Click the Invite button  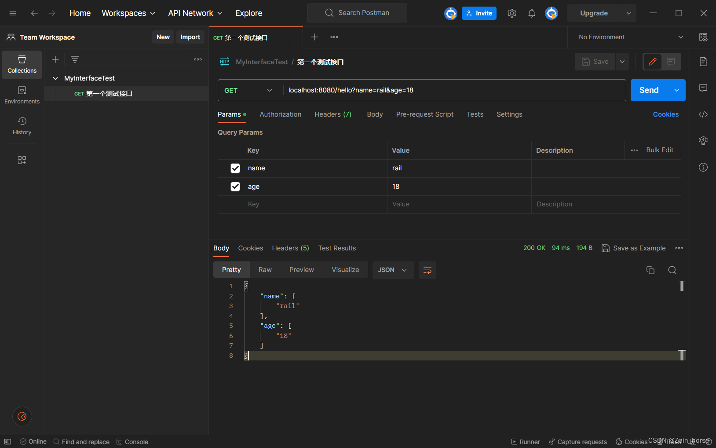(479, 13)
